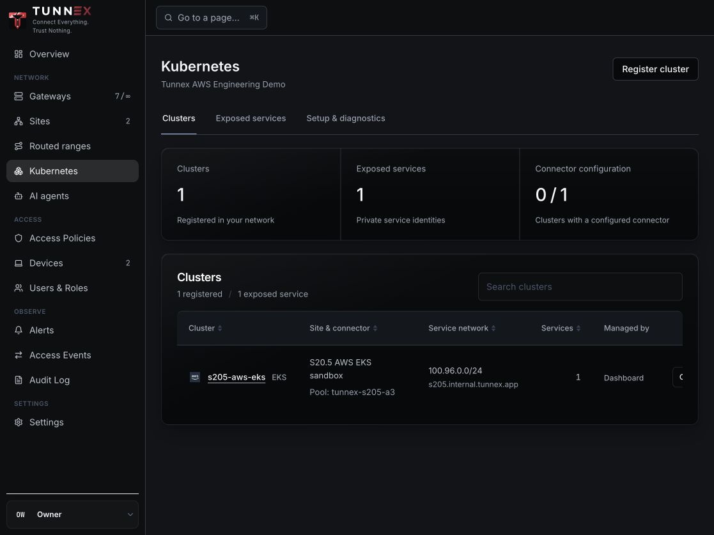Switch to the Exposed services tab
Image resolution: width=714 pixels, height=535 pixels.
click(x=251, y=118)
